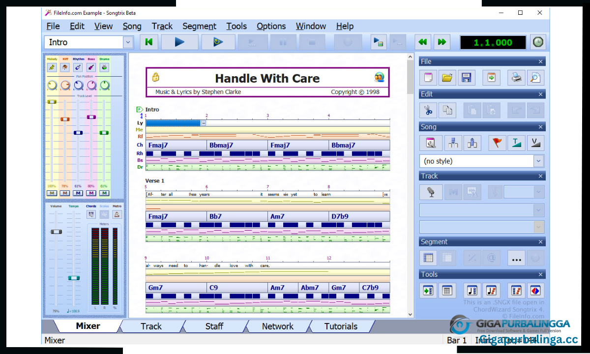Click the Bass guitar icon in mixer
Image resolution: width=590 pixels, height=354 pixels.
coord(91,67)
